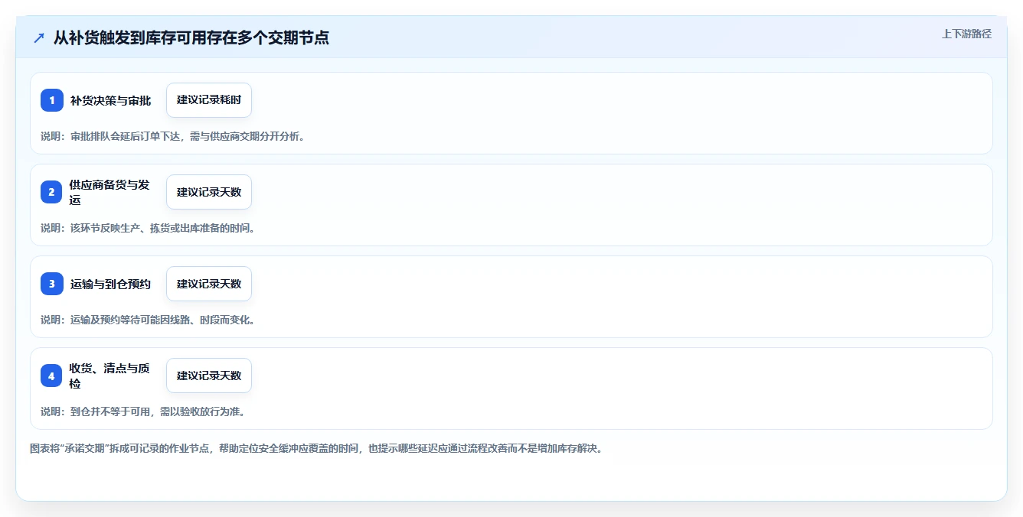Click the footer caption starting 图表将“承诺交期”
1023x517 pixels.
click(316, 448)
